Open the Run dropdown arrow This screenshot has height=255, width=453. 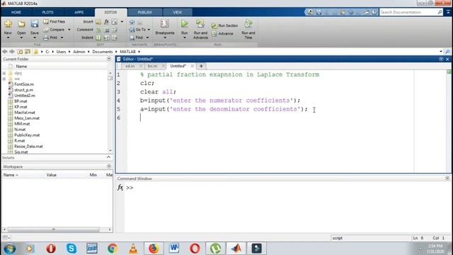pyautogui.click(x=184, y=38)
